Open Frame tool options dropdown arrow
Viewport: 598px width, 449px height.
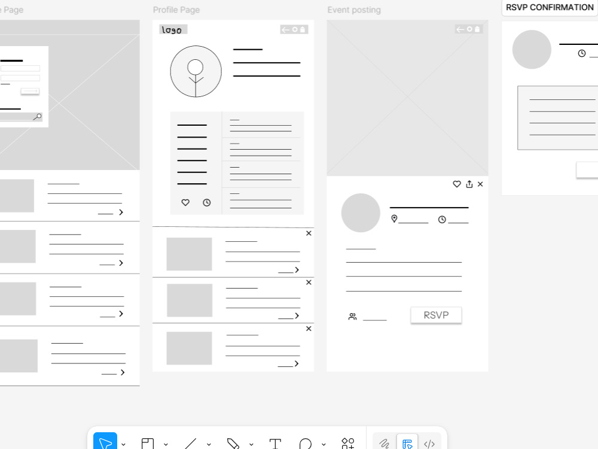click(x=166, y=444)
